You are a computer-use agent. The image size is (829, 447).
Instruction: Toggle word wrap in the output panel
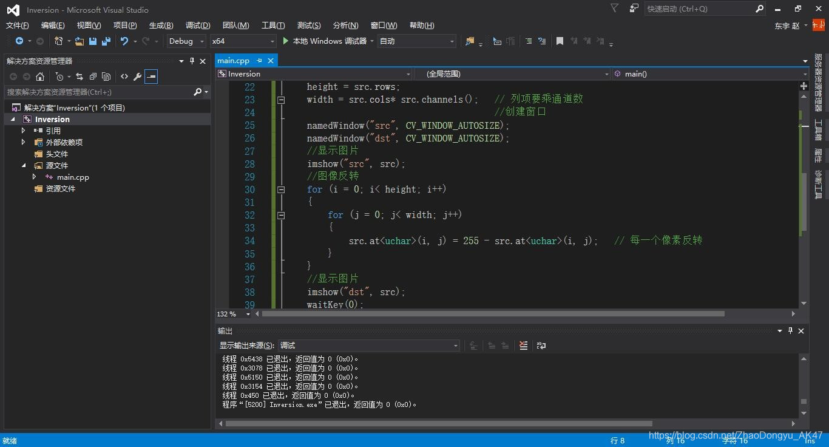tap(541, 346)
